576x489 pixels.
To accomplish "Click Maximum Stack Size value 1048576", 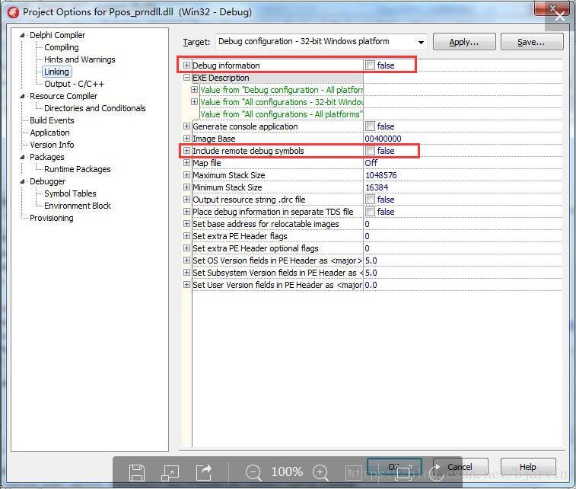I will pyautogui.click(x=381, y=175).
